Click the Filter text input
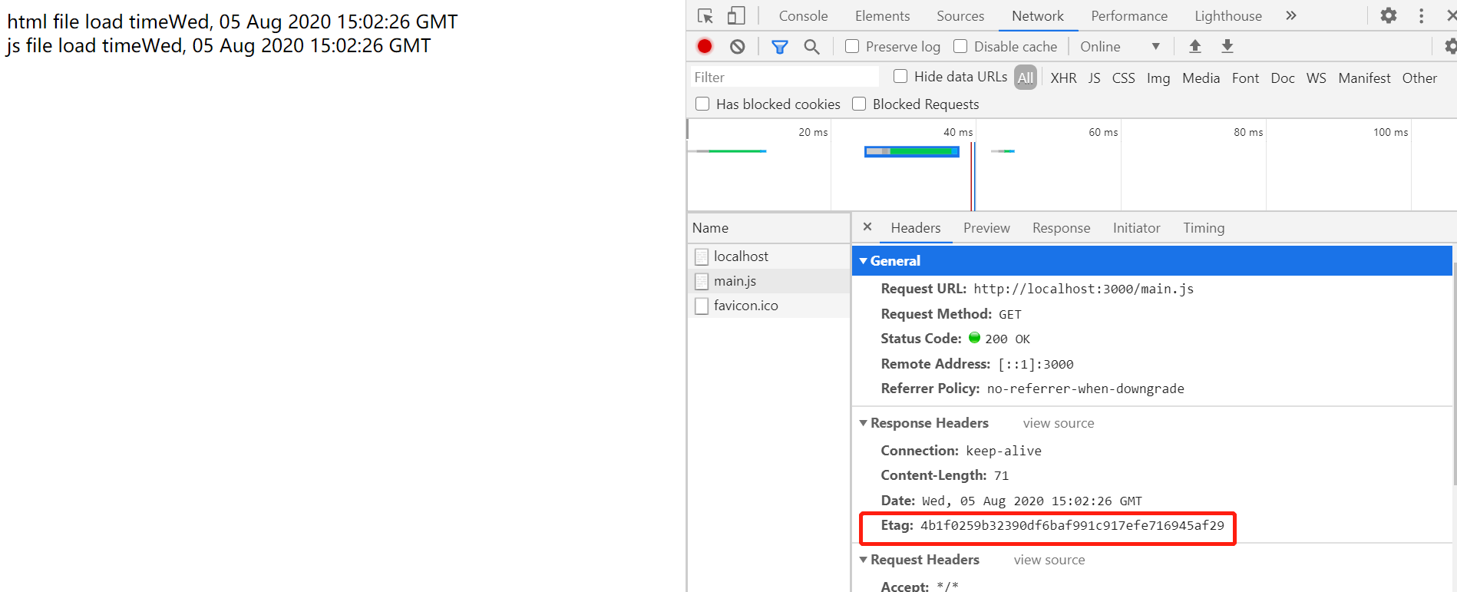1457x592 pixels. pyautogui.click(x=783, y=78)
